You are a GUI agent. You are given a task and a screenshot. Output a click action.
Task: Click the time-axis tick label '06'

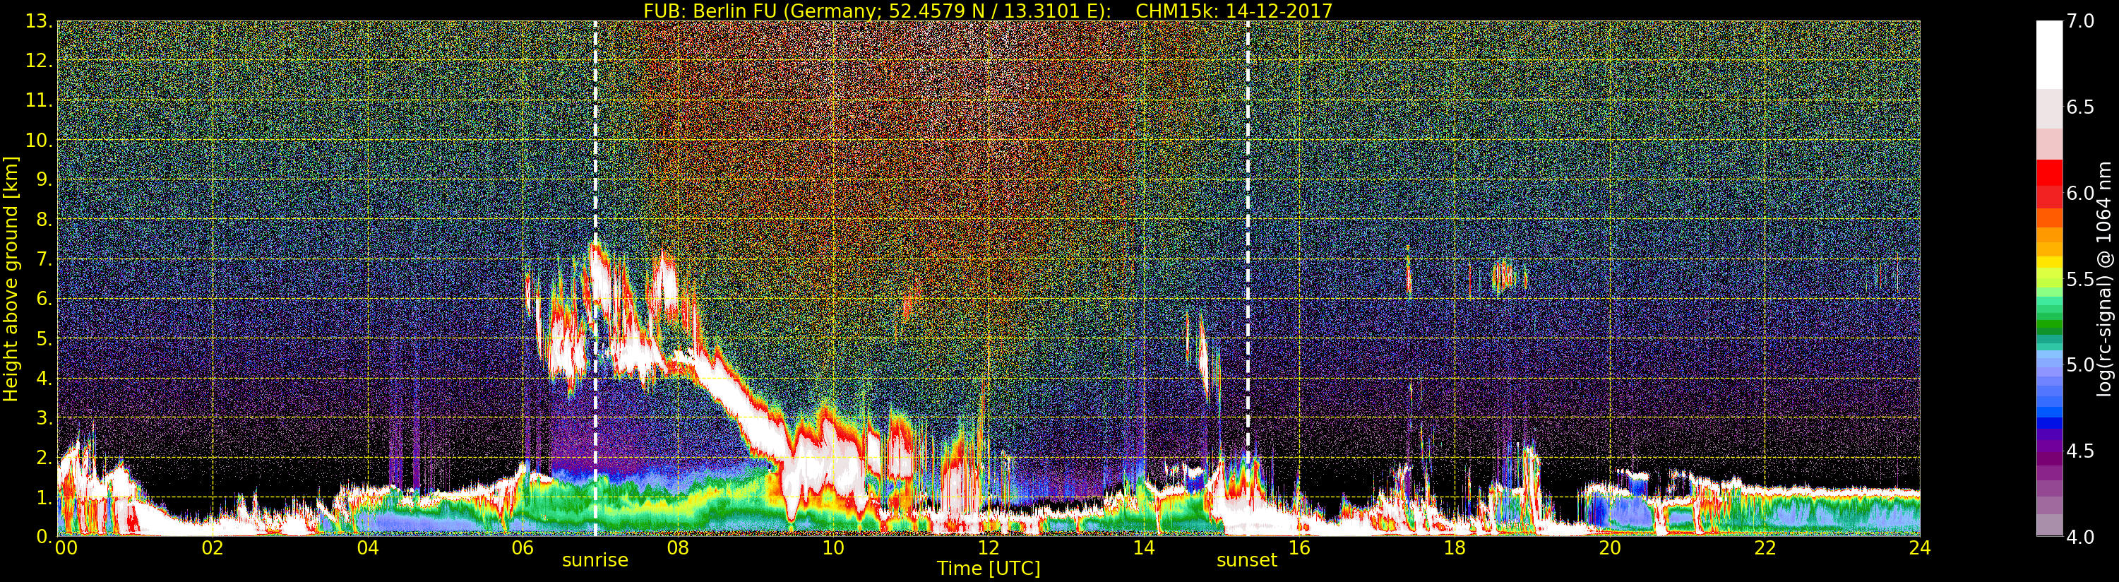click(523, 548)
